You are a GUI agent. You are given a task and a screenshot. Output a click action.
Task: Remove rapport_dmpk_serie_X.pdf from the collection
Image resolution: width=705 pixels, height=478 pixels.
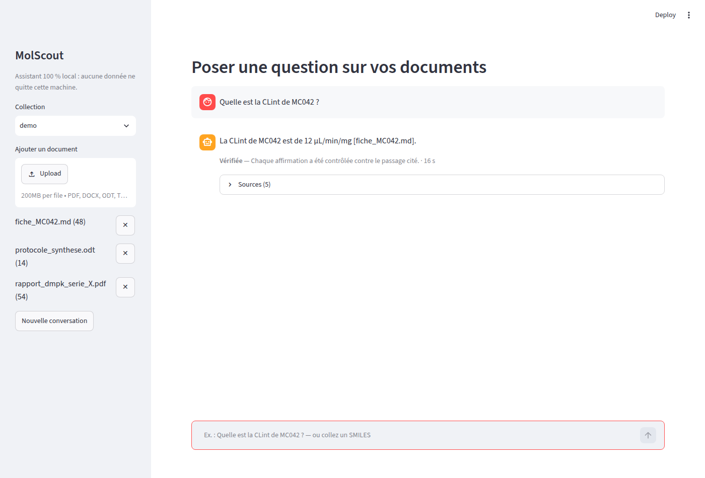click(125, 287)
